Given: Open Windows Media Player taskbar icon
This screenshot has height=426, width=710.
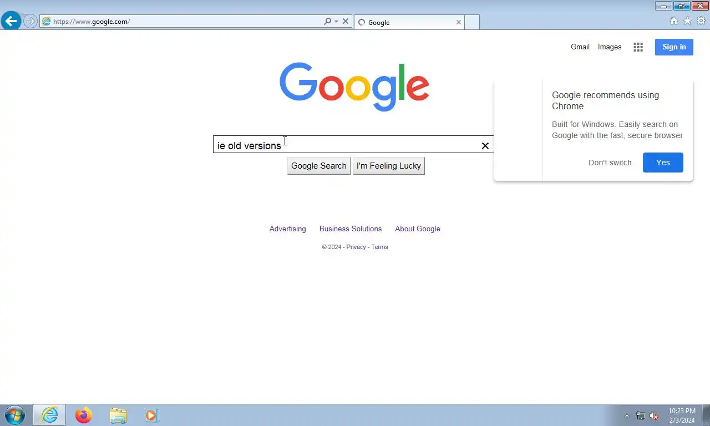Looking at the screenshot, I should [x=151, y=415].
